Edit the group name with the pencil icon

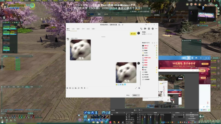pos(122,25)
